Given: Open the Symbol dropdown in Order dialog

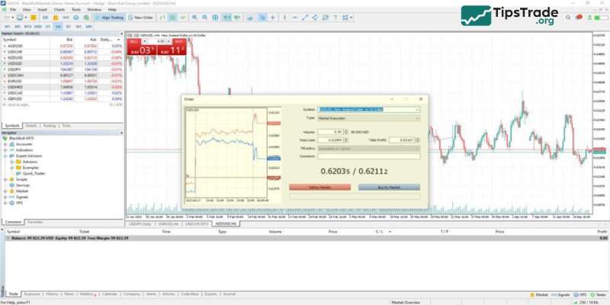Looking at the screenshot, I should coord(368,109).
